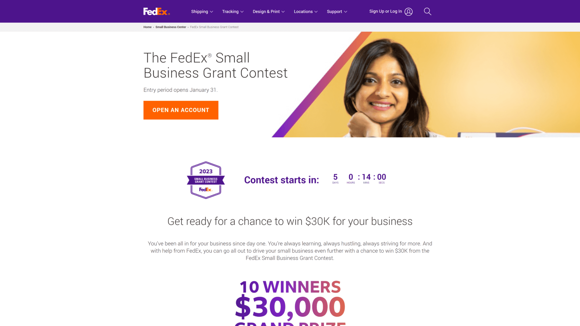This screenshot has height=326, width=580.
Task: Expand the Tracking dropdown menu
Action: tap(233, 11)
